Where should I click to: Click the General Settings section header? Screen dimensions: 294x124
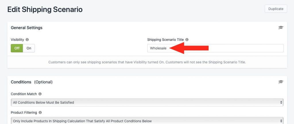(27, 28)
